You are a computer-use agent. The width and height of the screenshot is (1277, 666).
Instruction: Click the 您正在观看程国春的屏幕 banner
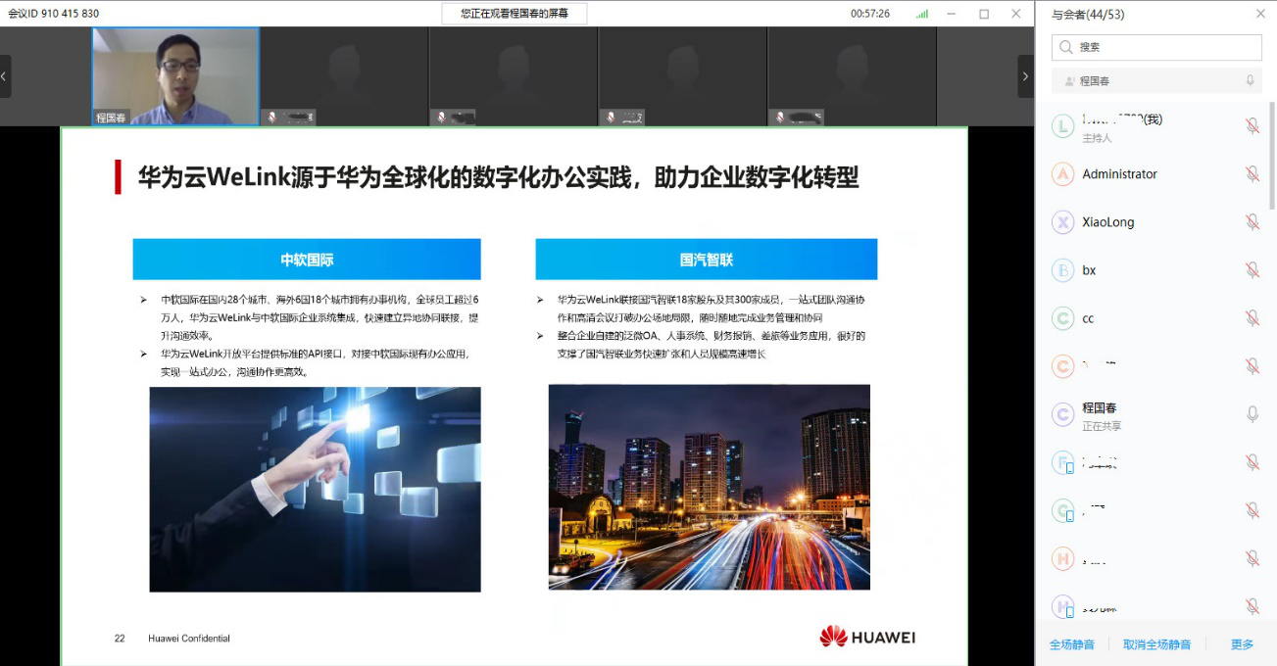[515, 14]
